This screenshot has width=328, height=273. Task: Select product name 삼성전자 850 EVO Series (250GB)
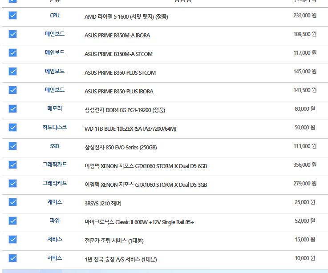click(x=121, y=147)
